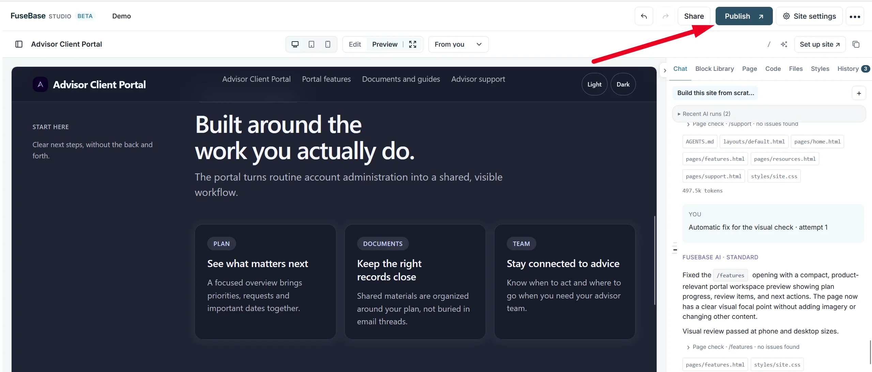Click the AI sparkle icon
Viewport: 872px width, 372px height.
[784, 44]
